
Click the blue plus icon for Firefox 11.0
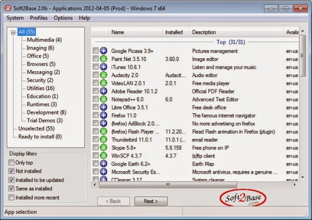tap(103, 115)
